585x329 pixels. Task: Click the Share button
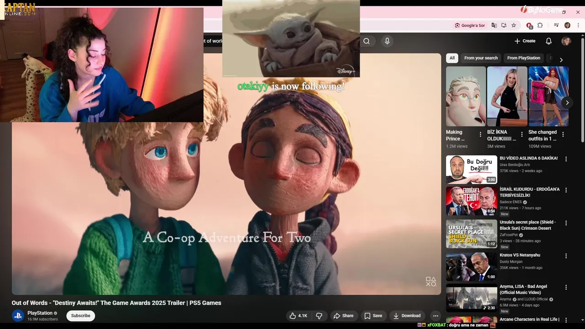[343, 316]
